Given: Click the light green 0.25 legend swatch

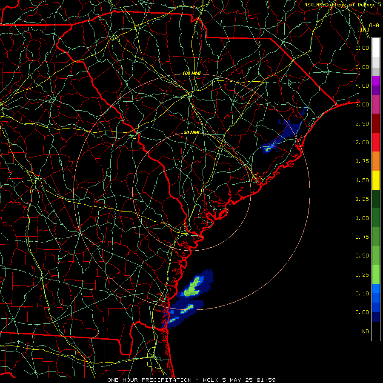Looking at the screenshot, I should click(376, 274).
